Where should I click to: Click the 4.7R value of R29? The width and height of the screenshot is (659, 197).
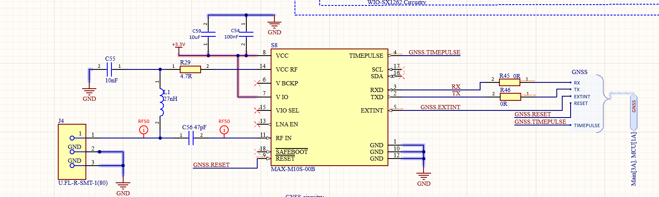pyautogui.click(x=186, y=76)
